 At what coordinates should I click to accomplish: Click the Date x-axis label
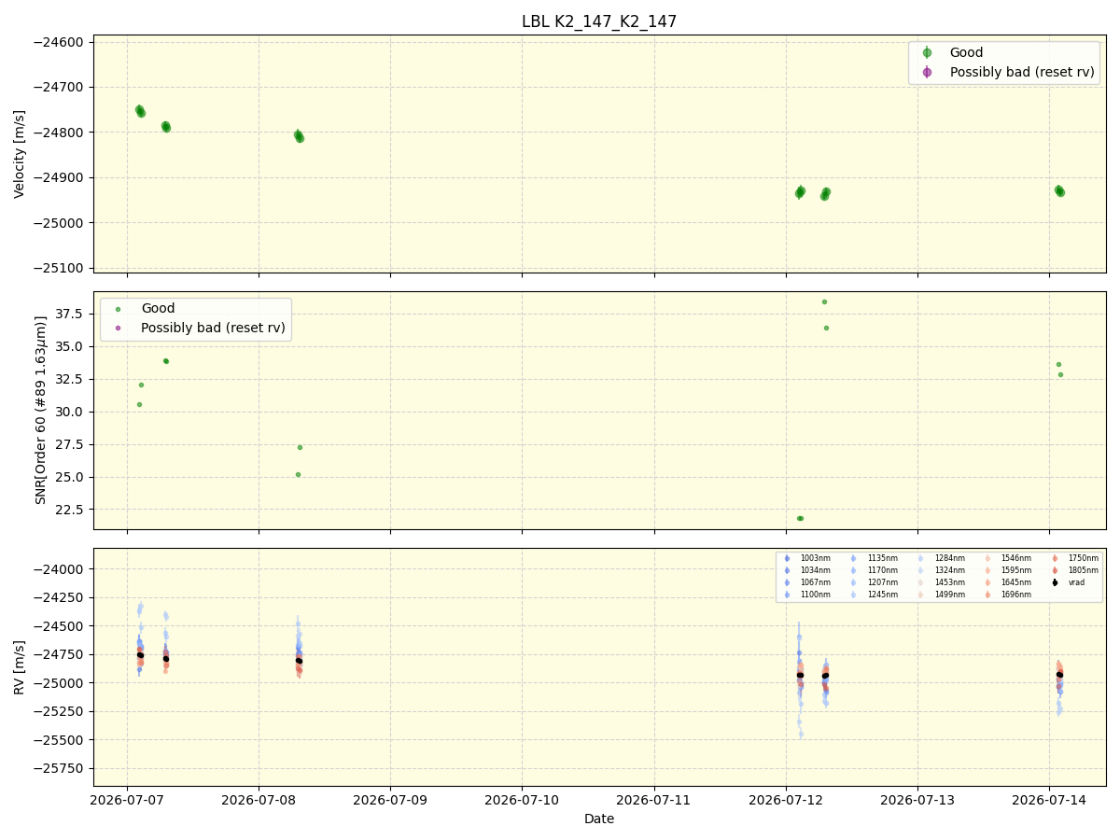coord(599,819)
